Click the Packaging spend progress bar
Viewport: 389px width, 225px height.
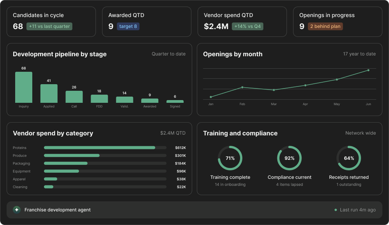(105, 163)
